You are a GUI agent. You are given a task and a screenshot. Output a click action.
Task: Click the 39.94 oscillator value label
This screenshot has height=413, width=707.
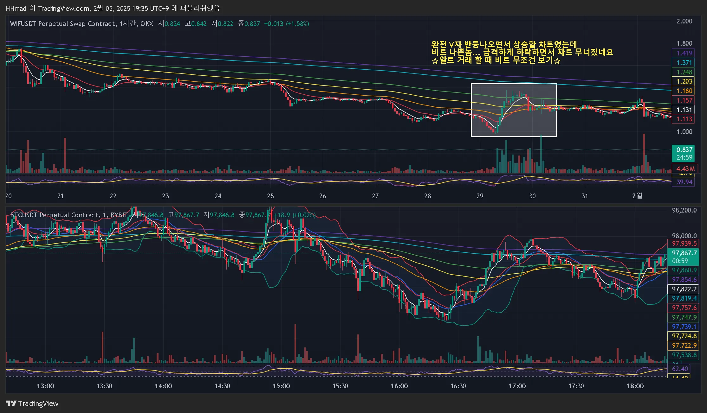click(684, 182)
